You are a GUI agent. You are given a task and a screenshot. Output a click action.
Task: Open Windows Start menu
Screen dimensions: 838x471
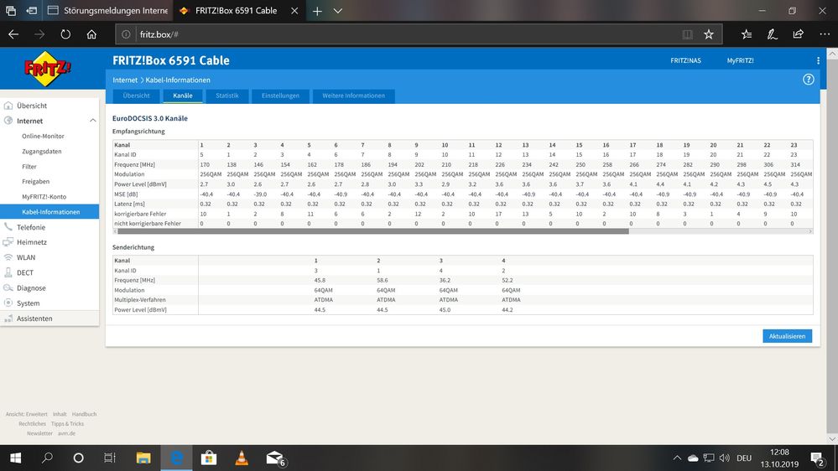(15, 458)
